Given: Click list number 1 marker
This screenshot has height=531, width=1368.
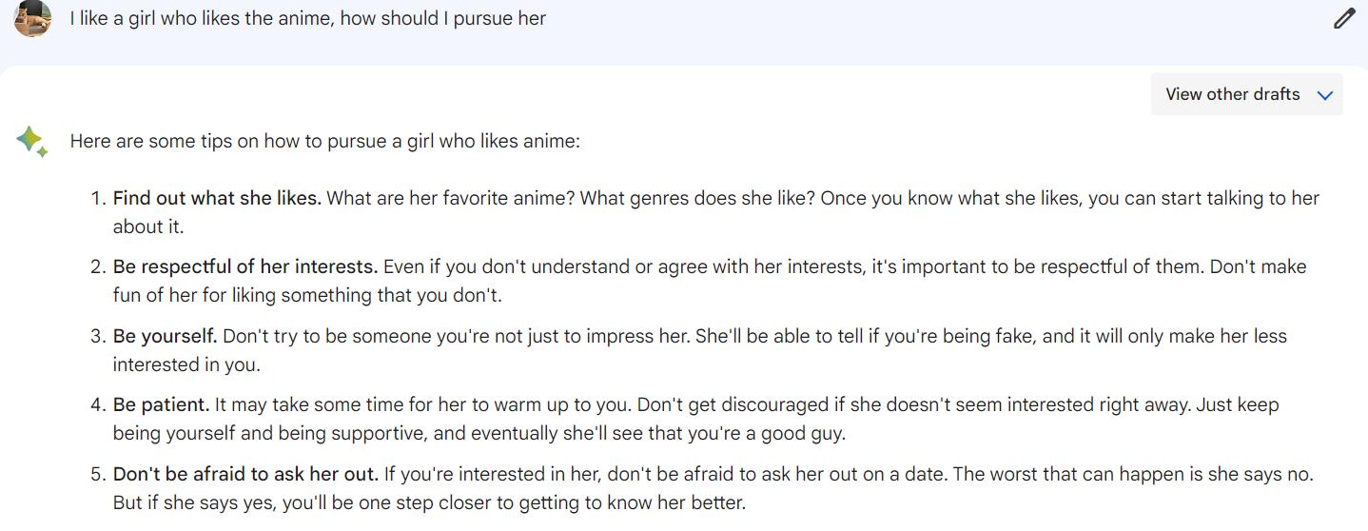Looking at the screenshot, I should point(97,198).
